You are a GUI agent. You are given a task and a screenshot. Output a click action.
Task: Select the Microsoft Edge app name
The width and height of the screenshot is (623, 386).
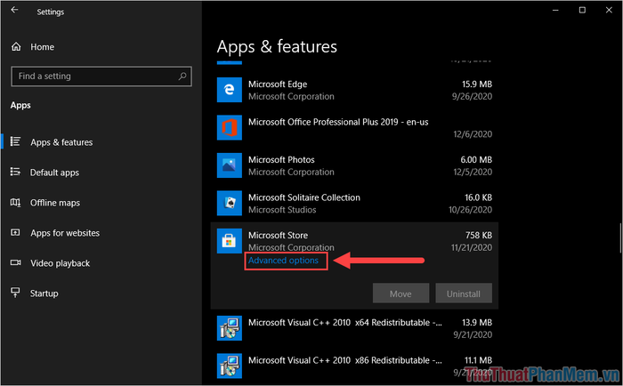pos(278,84)
